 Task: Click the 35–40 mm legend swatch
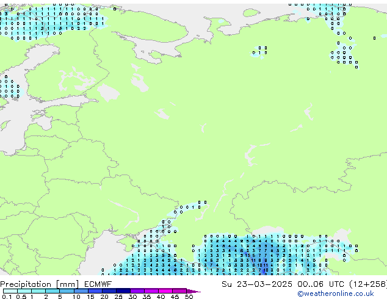(x=151, y=291)
